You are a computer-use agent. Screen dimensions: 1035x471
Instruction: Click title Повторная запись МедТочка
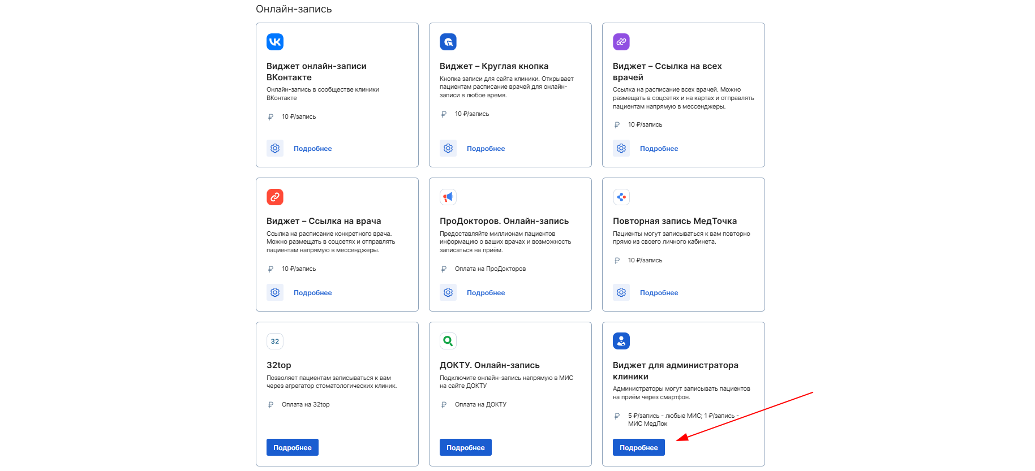click(x=675, y=221)
